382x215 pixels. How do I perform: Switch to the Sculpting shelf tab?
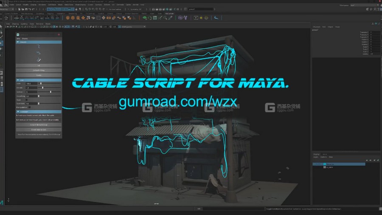pyautogui.click(x=40, y=14)
